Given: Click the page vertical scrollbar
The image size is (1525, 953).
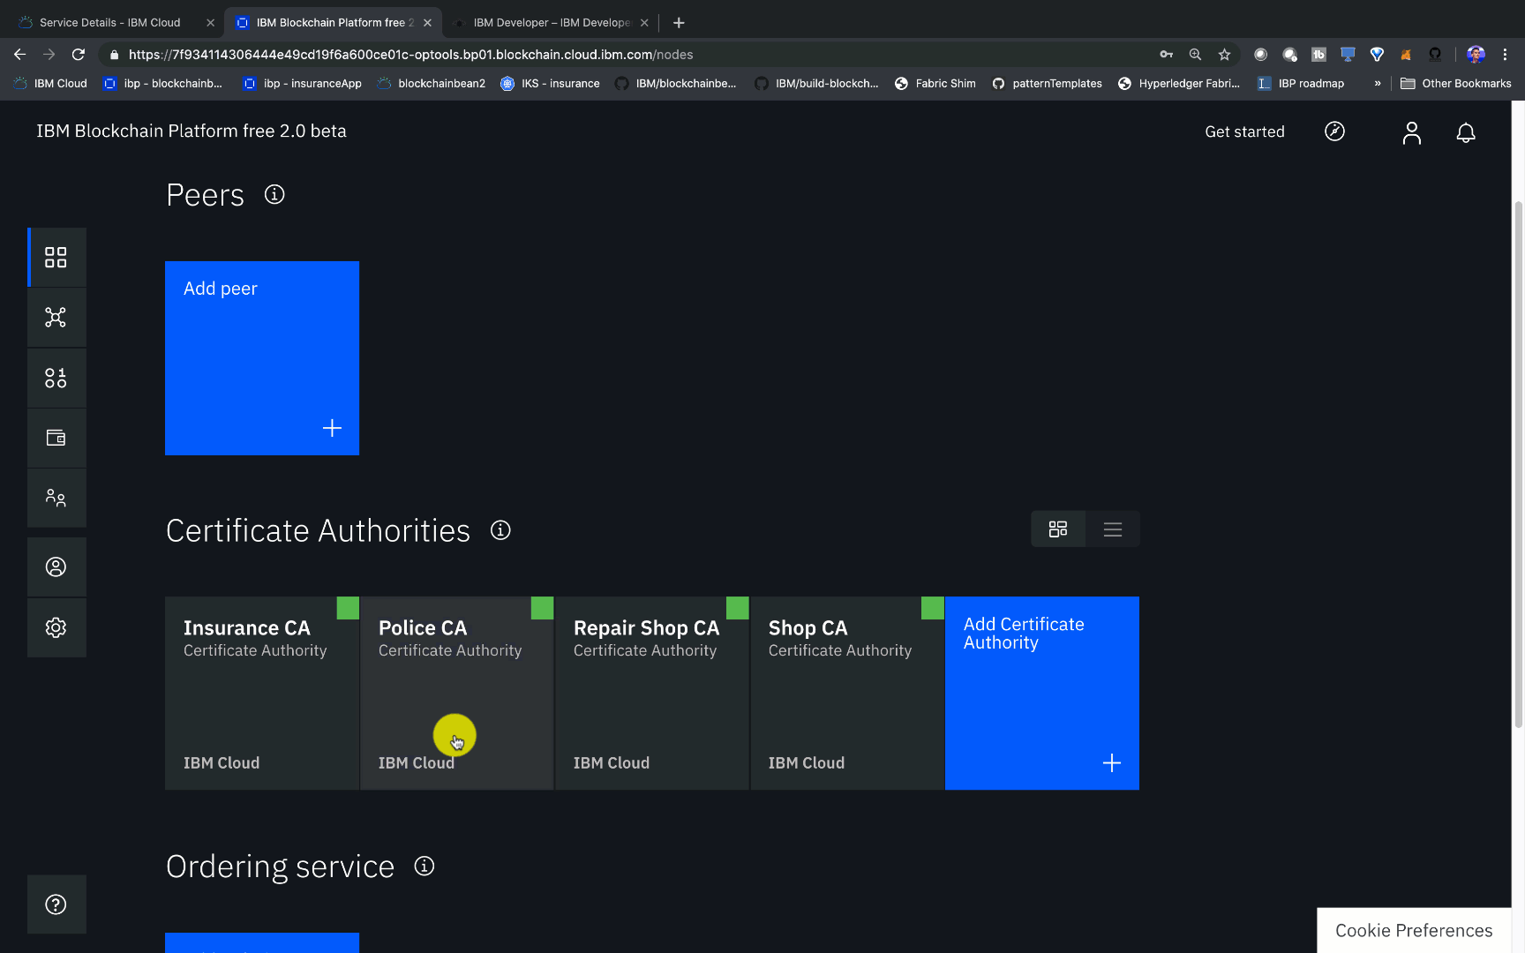Looking at the screenshot, I should (x=1518, y=463).
